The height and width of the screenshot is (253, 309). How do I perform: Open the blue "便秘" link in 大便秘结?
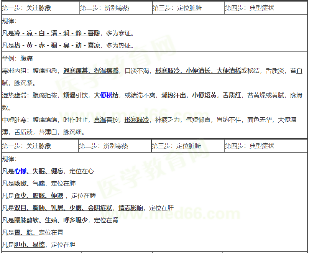[x=109, y=95]
